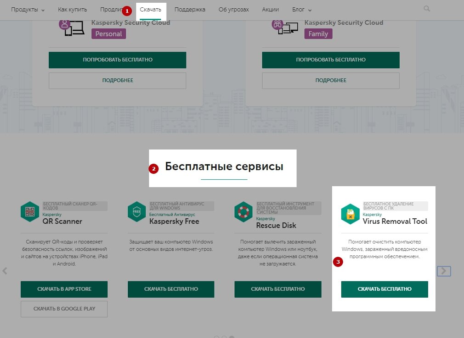Viewport: 464px width, 338px height.
Task: Switch to the Скачать tab
Action: [151, 9]
